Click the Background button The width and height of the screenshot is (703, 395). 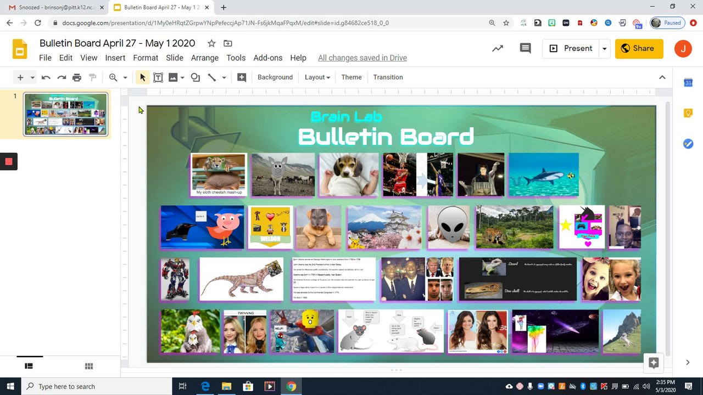tap(275, 77)
